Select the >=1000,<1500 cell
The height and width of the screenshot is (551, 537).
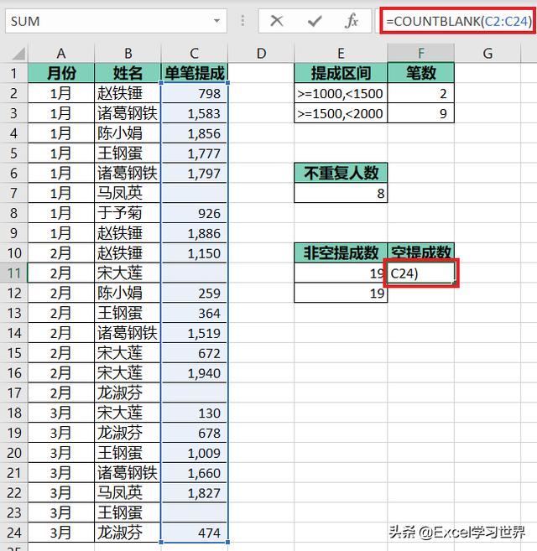[341, 93]
